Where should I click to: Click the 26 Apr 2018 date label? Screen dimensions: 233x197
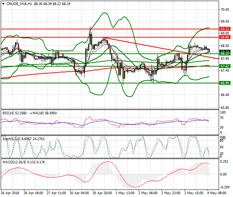click(10, 193)
